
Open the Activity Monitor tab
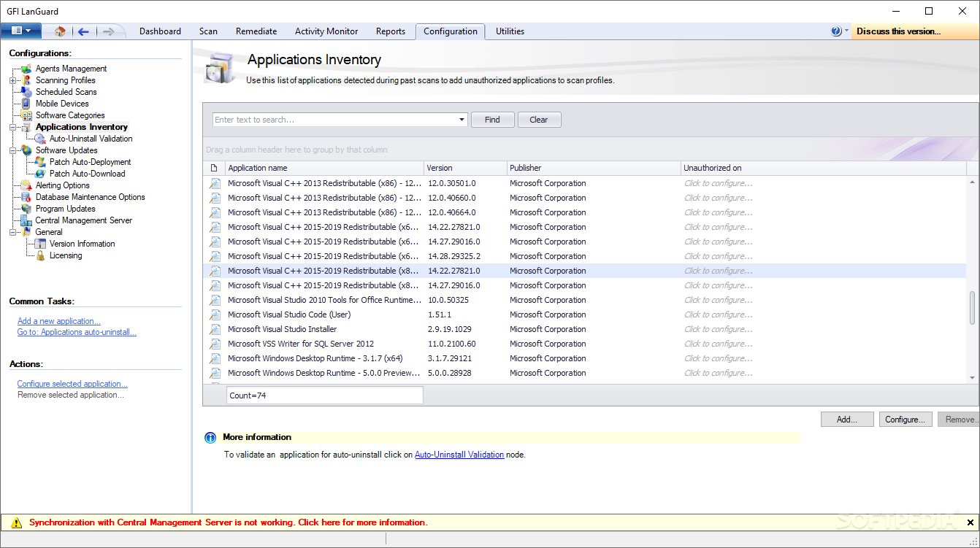tap(326, 31)
